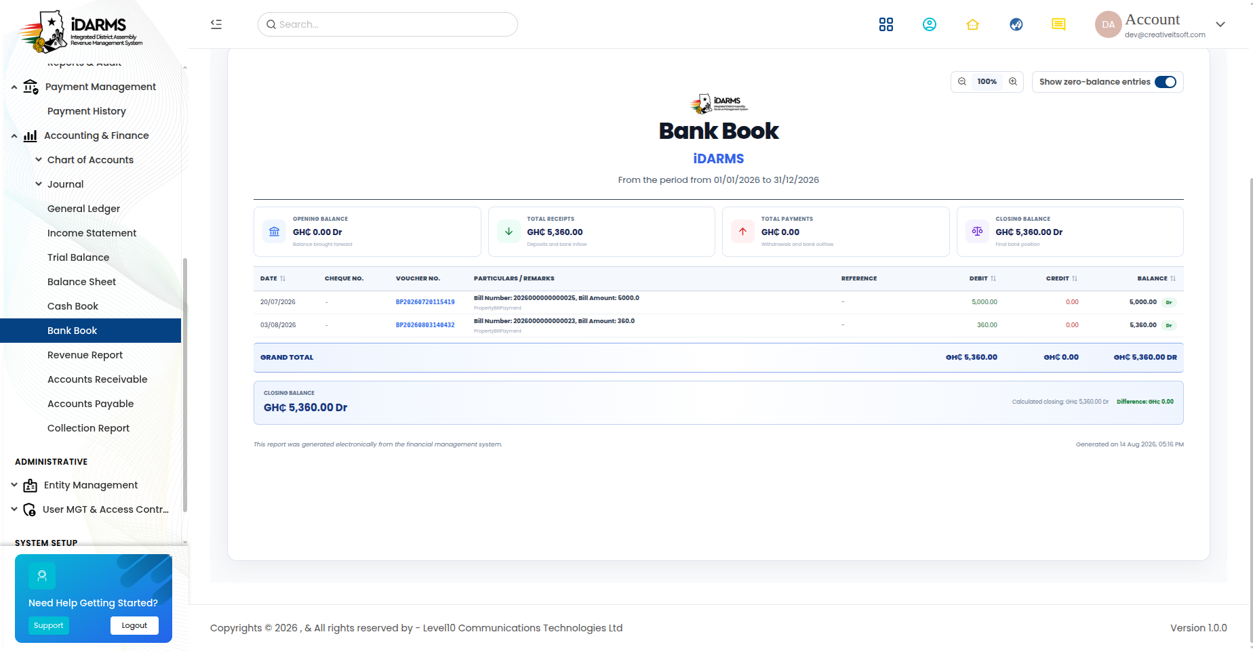Select Bank Book menu item
This screenshot has width=1253, height=651.
pyautogui.click(x=90, y=331)
